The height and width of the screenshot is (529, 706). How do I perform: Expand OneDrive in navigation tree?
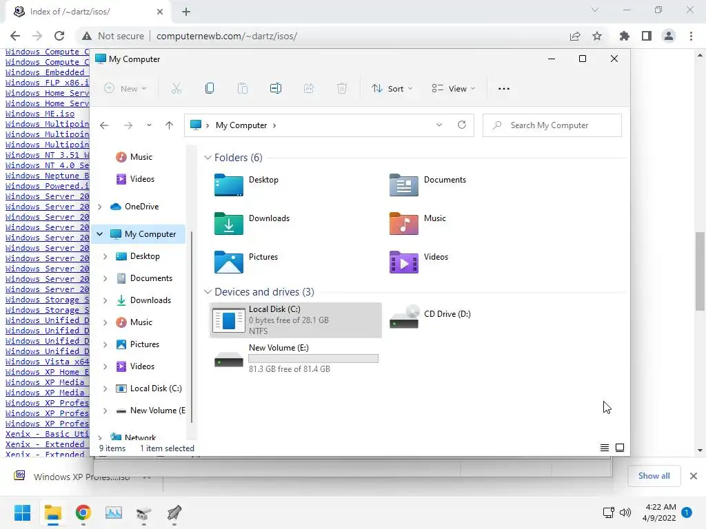point(99,207)
